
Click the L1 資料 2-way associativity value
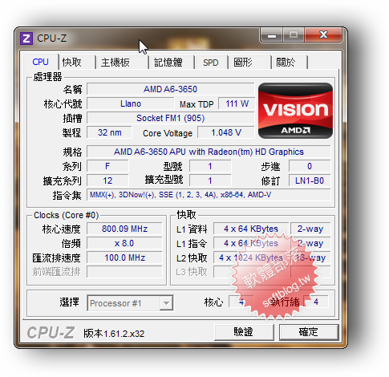tap(310, 229)
